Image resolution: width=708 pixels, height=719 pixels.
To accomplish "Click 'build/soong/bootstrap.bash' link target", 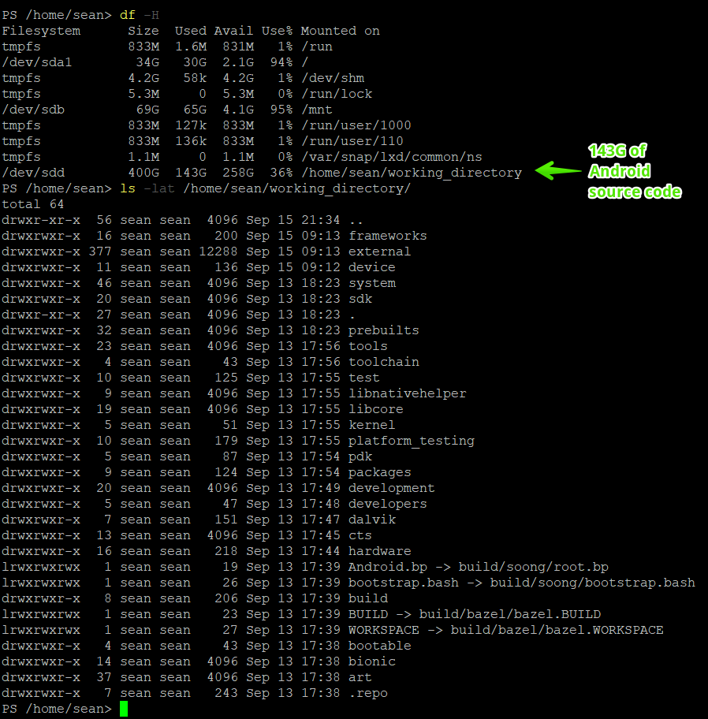I will (592, 583).
